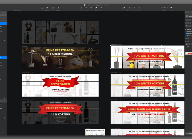Apply the Intersect boolean operation
Viewport: 192px width, 139px height.
(134, 8)
